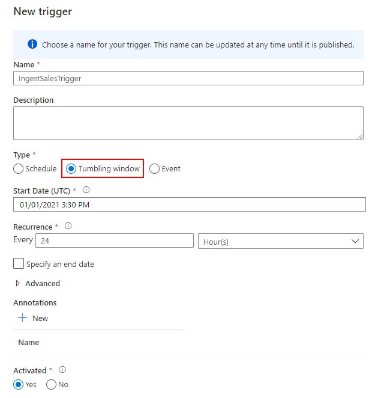The width and height of the screenshot is (375, 398).
Task: Select the Event trigger type
Action: point(154,169)
